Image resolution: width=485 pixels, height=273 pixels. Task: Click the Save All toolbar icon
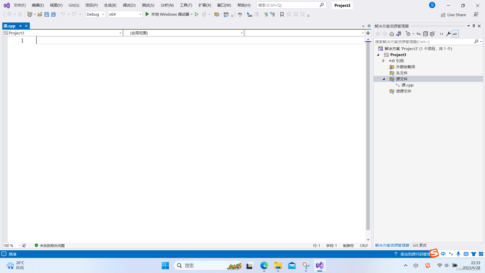(54, 14)
